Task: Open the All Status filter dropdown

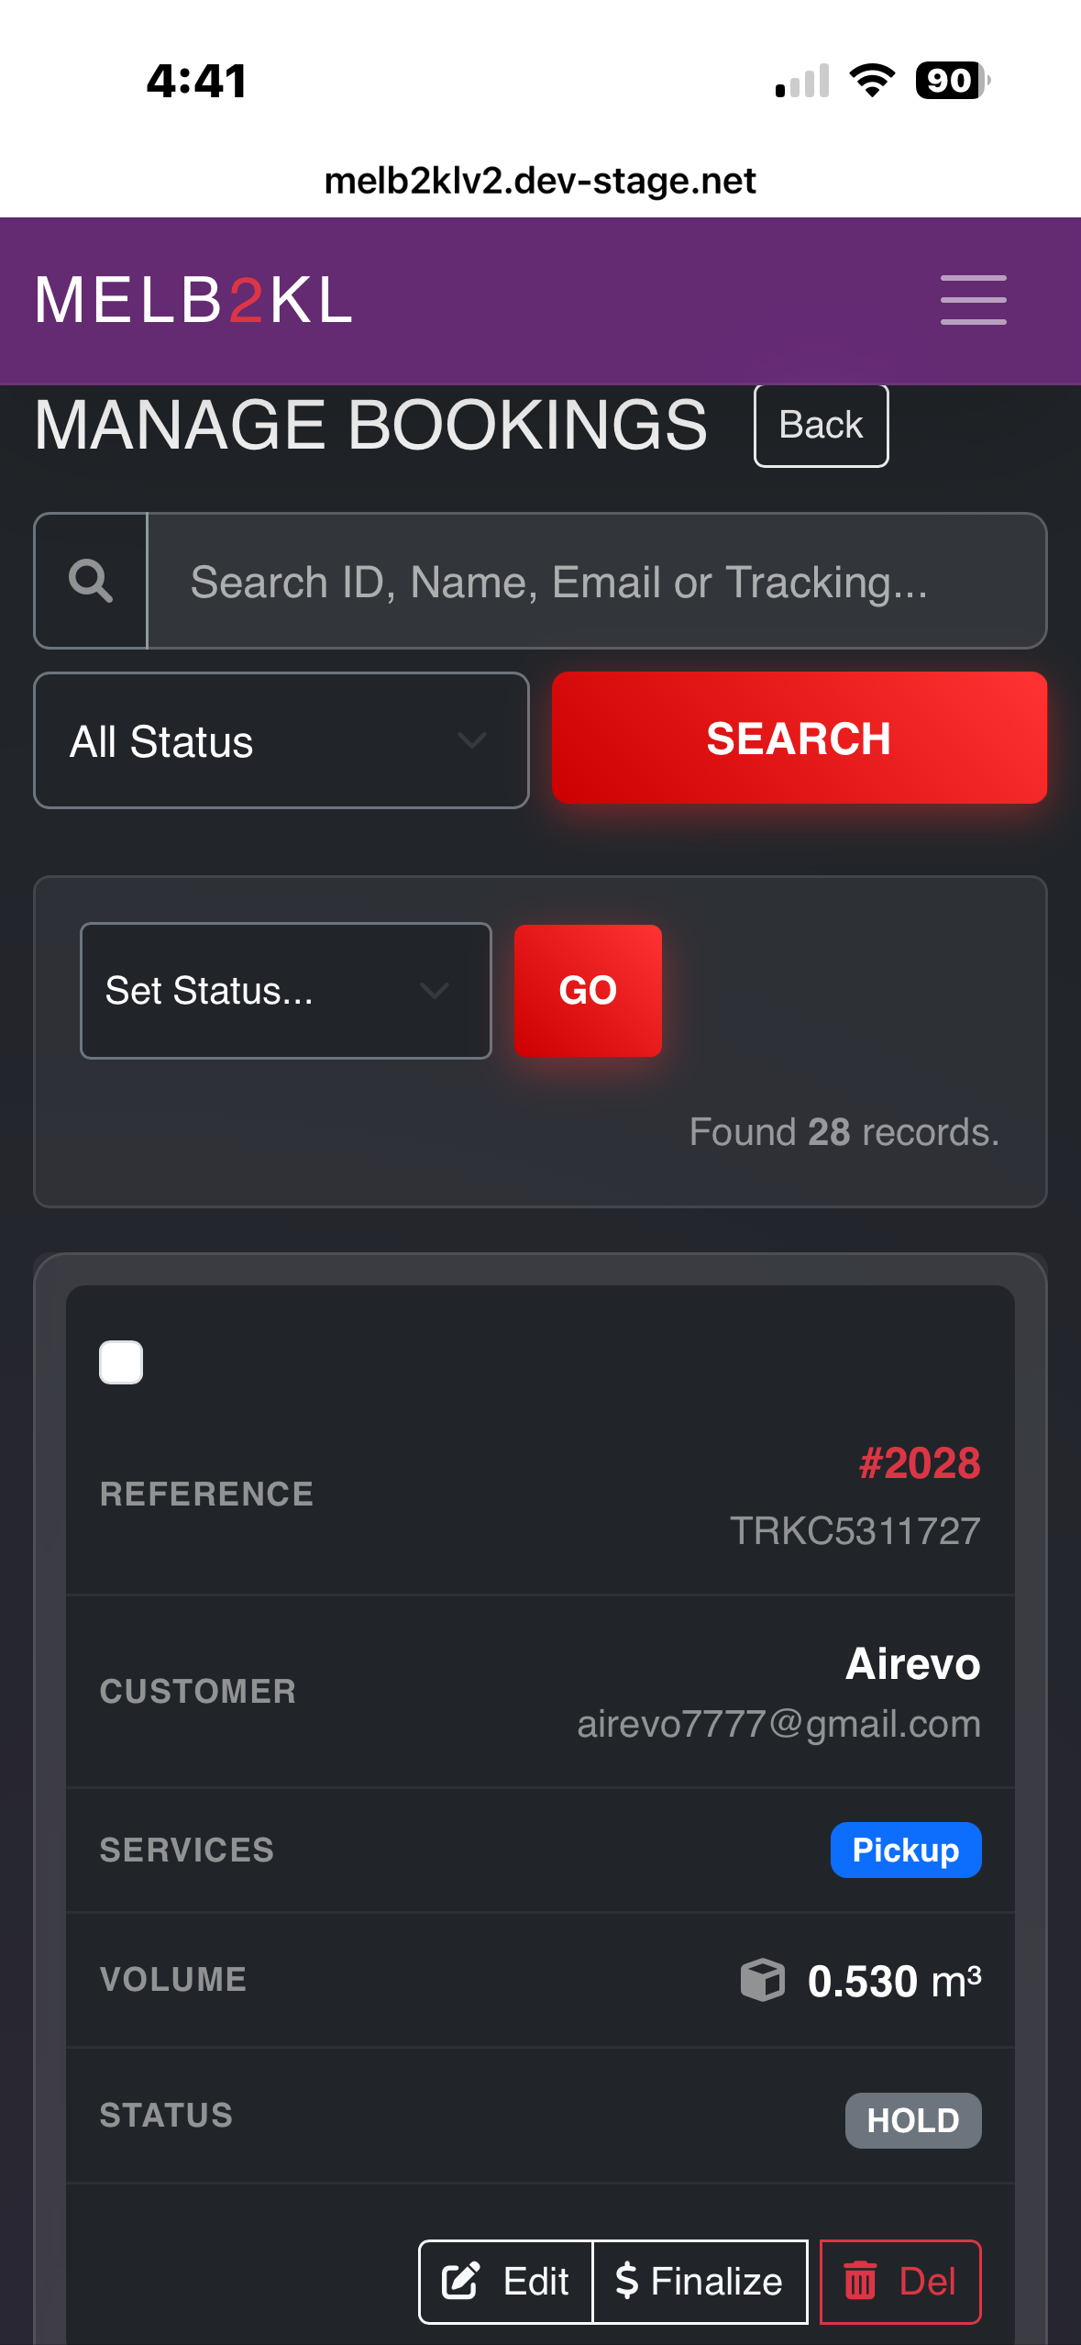Action: [x=281, y=740]
